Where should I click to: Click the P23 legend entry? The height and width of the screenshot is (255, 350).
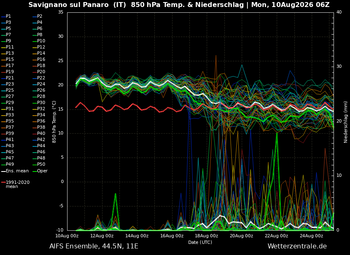click(x=7, y=84)
